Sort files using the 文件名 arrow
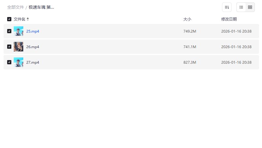 (28, 19)
